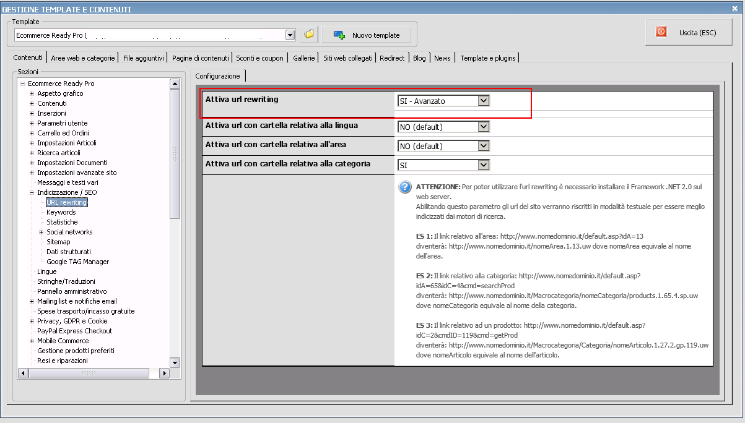Screen dimensions: 745x423
Task: Click the horizontal scrollbar right arrow in Sezioni
Action: coord(164,373)
